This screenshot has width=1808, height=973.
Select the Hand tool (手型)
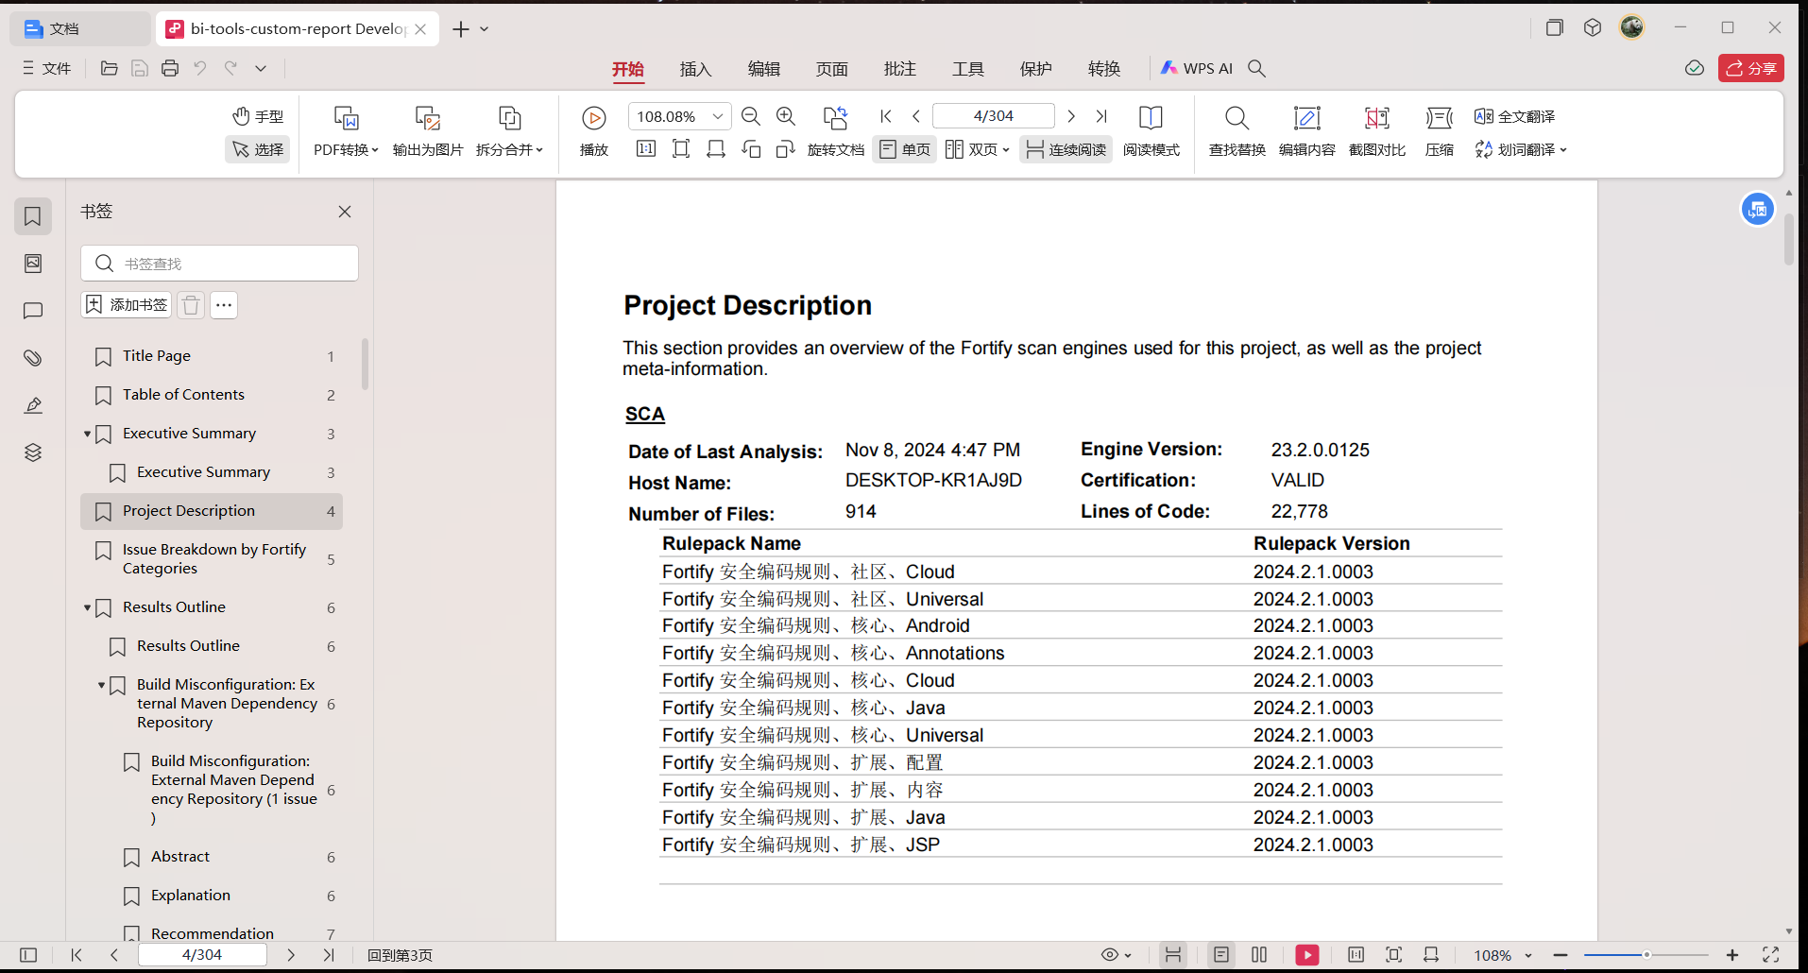click(x=258, y=116)
